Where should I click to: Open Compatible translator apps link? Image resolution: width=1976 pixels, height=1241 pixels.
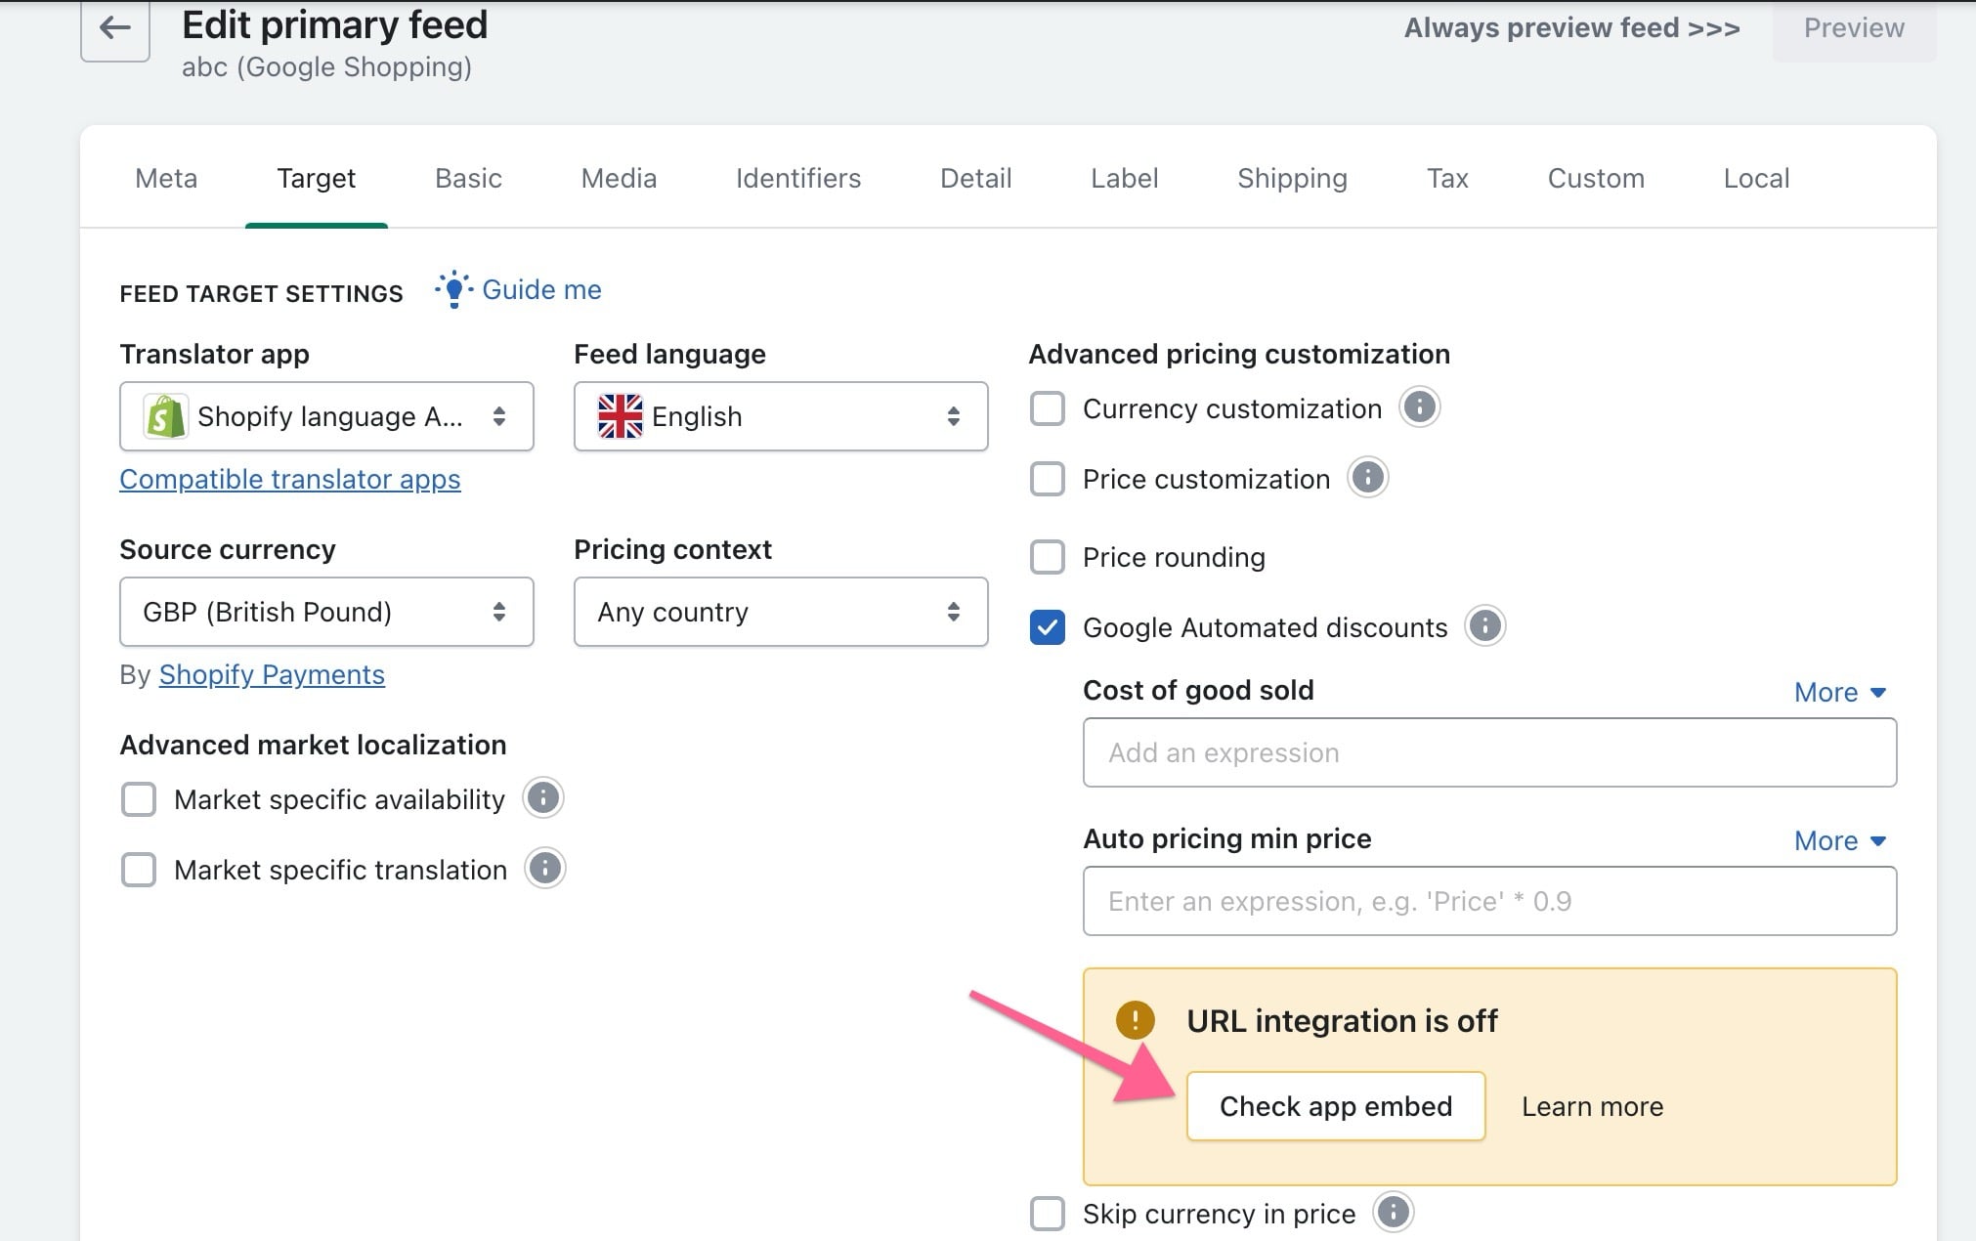pyautogui.click(x=290, y=479)
